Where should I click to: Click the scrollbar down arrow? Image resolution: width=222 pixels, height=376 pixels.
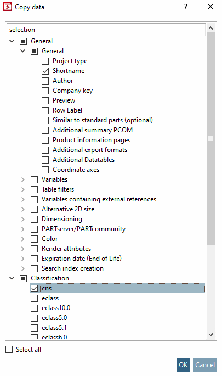coord(210,335)
